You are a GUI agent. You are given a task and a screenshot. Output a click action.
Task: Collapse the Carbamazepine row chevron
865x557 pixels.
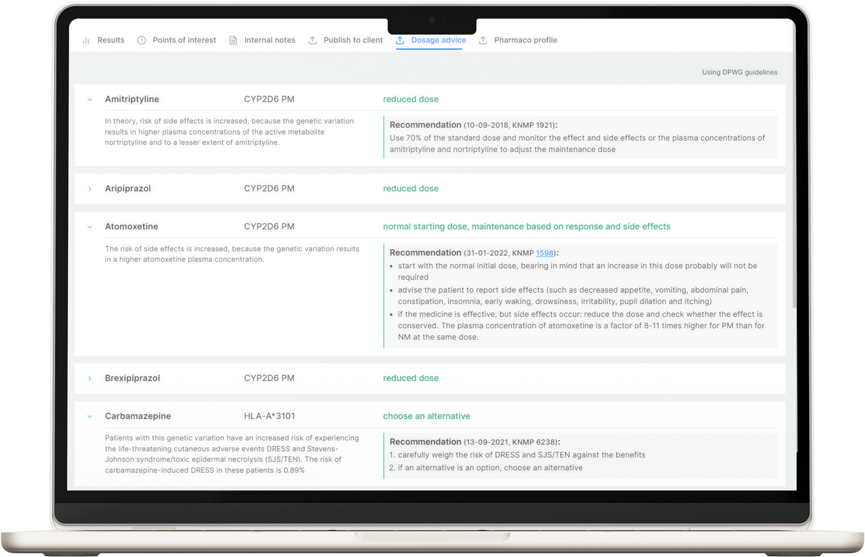click(x=90, y=416)
